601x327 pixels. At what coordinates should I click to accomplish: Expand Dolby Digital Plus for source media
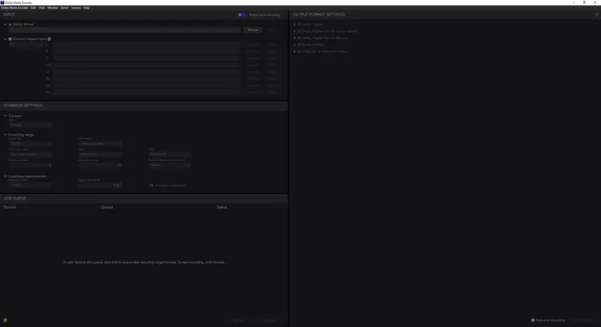pyautogui.click(x=294, y=31)
